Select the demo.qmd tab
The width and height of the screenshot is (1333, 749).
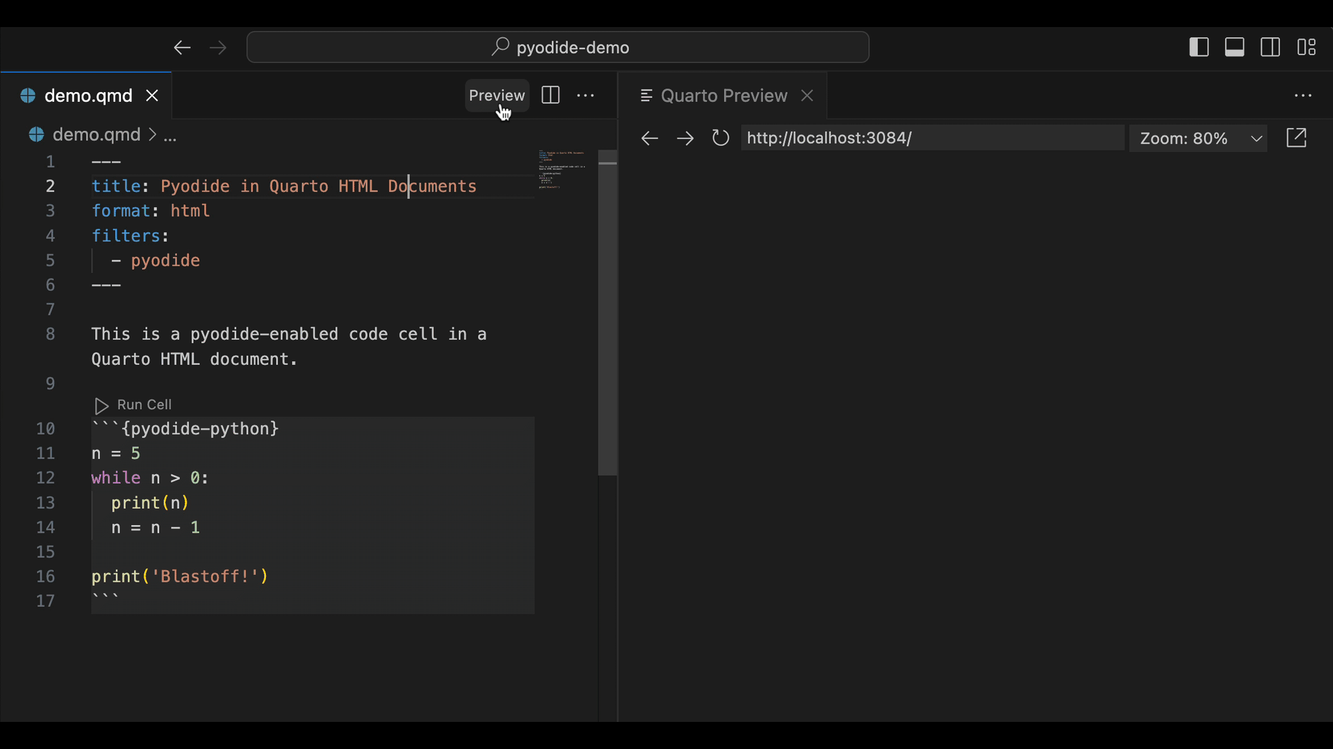tap(88, 96)
